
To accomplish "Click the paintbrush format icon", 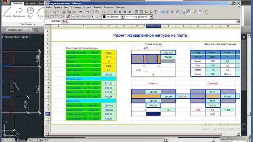I will (x=68, y=17).
